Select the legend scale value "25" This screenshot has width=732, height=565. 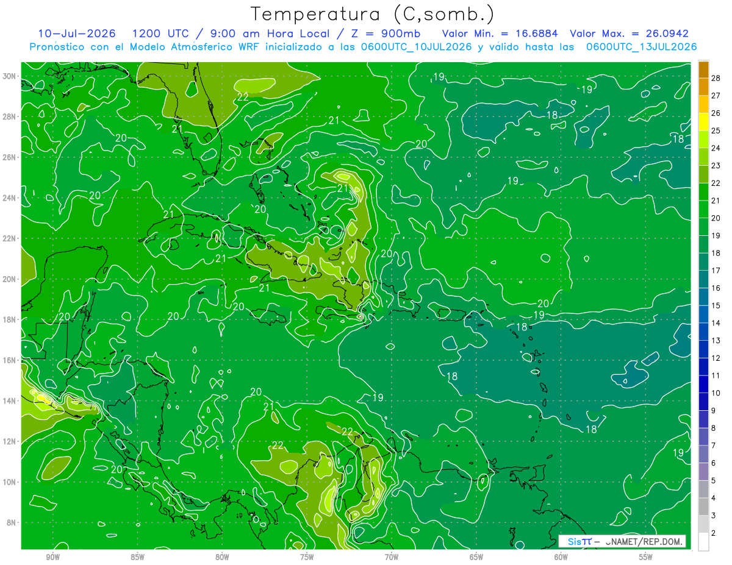716,130
